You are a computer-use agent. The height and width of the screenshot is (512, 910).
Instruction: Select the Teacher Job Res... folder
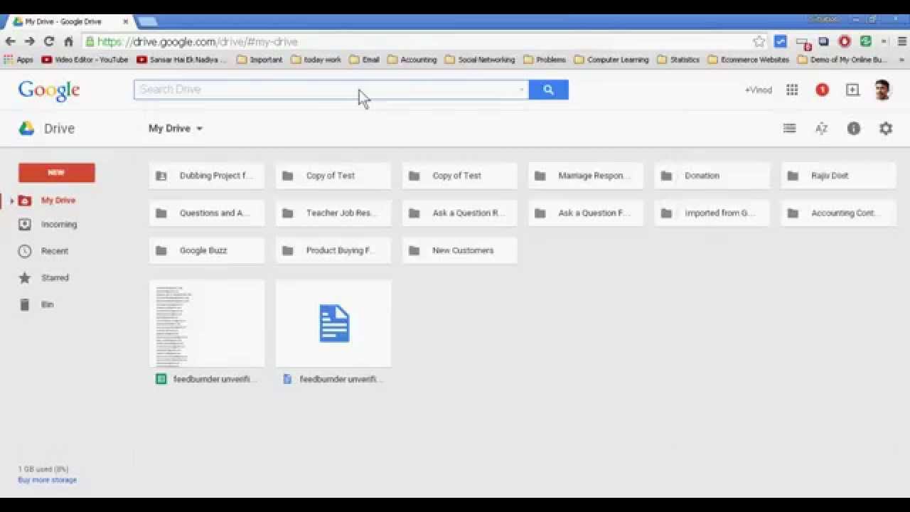pyautogui.click(x=333, y=213)
